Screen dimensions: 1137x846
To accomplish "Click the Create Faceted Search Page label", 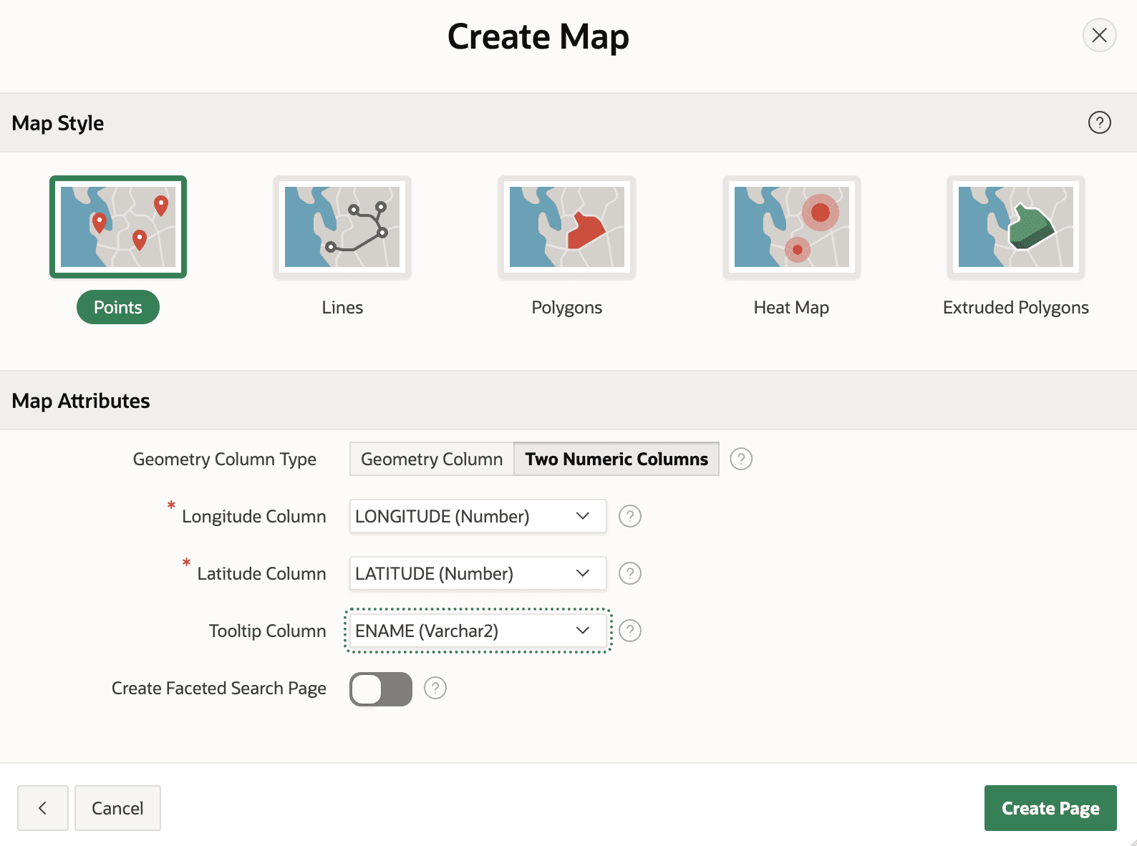I will pyautogui.click(x=219, y=689).
